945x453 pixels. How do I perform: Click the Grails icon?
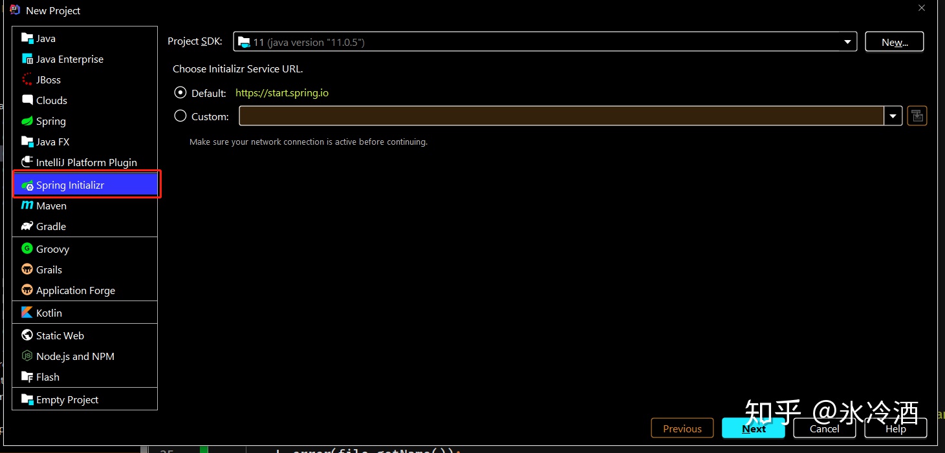coord(27,269)
